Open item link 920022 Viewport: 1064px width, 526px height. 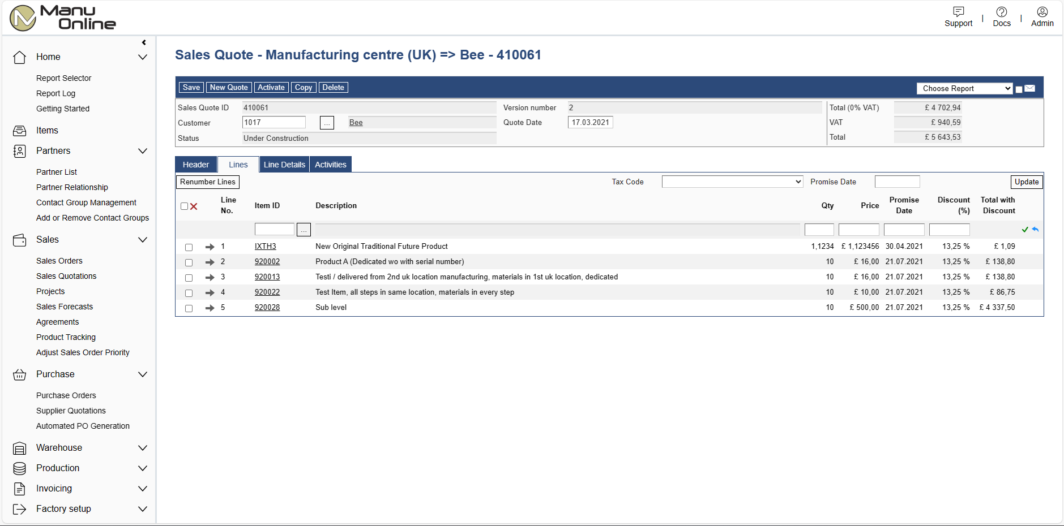click(x=267, y=292)
